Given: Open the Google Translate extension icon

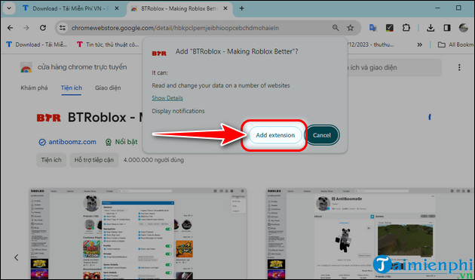Looking at the screenshot, I should click(x=372, y=28).
